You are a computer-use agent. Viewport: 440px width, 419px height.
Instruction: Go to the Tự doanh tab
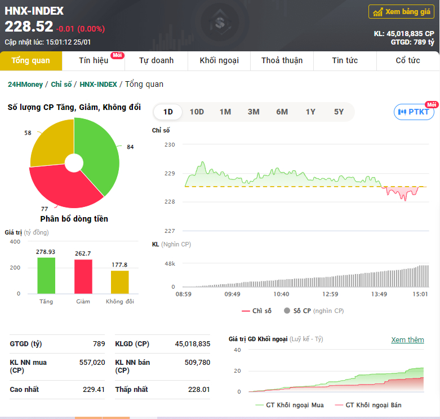click(156, 61)
